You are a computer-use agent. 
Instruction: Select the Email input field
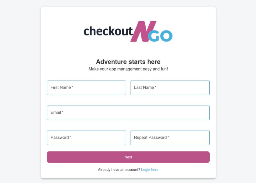pyautogui.click(x=128, y=113)
